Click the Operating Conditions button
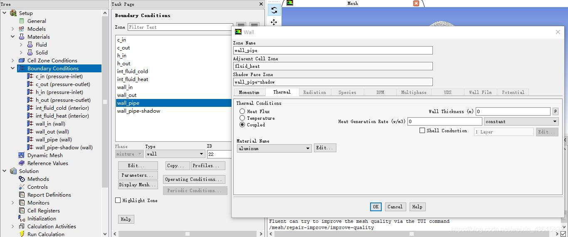Screen dimensions: 568x237 pyautogui.click(x=194, y=179)
